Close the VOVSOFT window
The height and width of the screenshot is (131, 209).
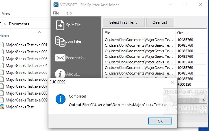pos(200,5)
